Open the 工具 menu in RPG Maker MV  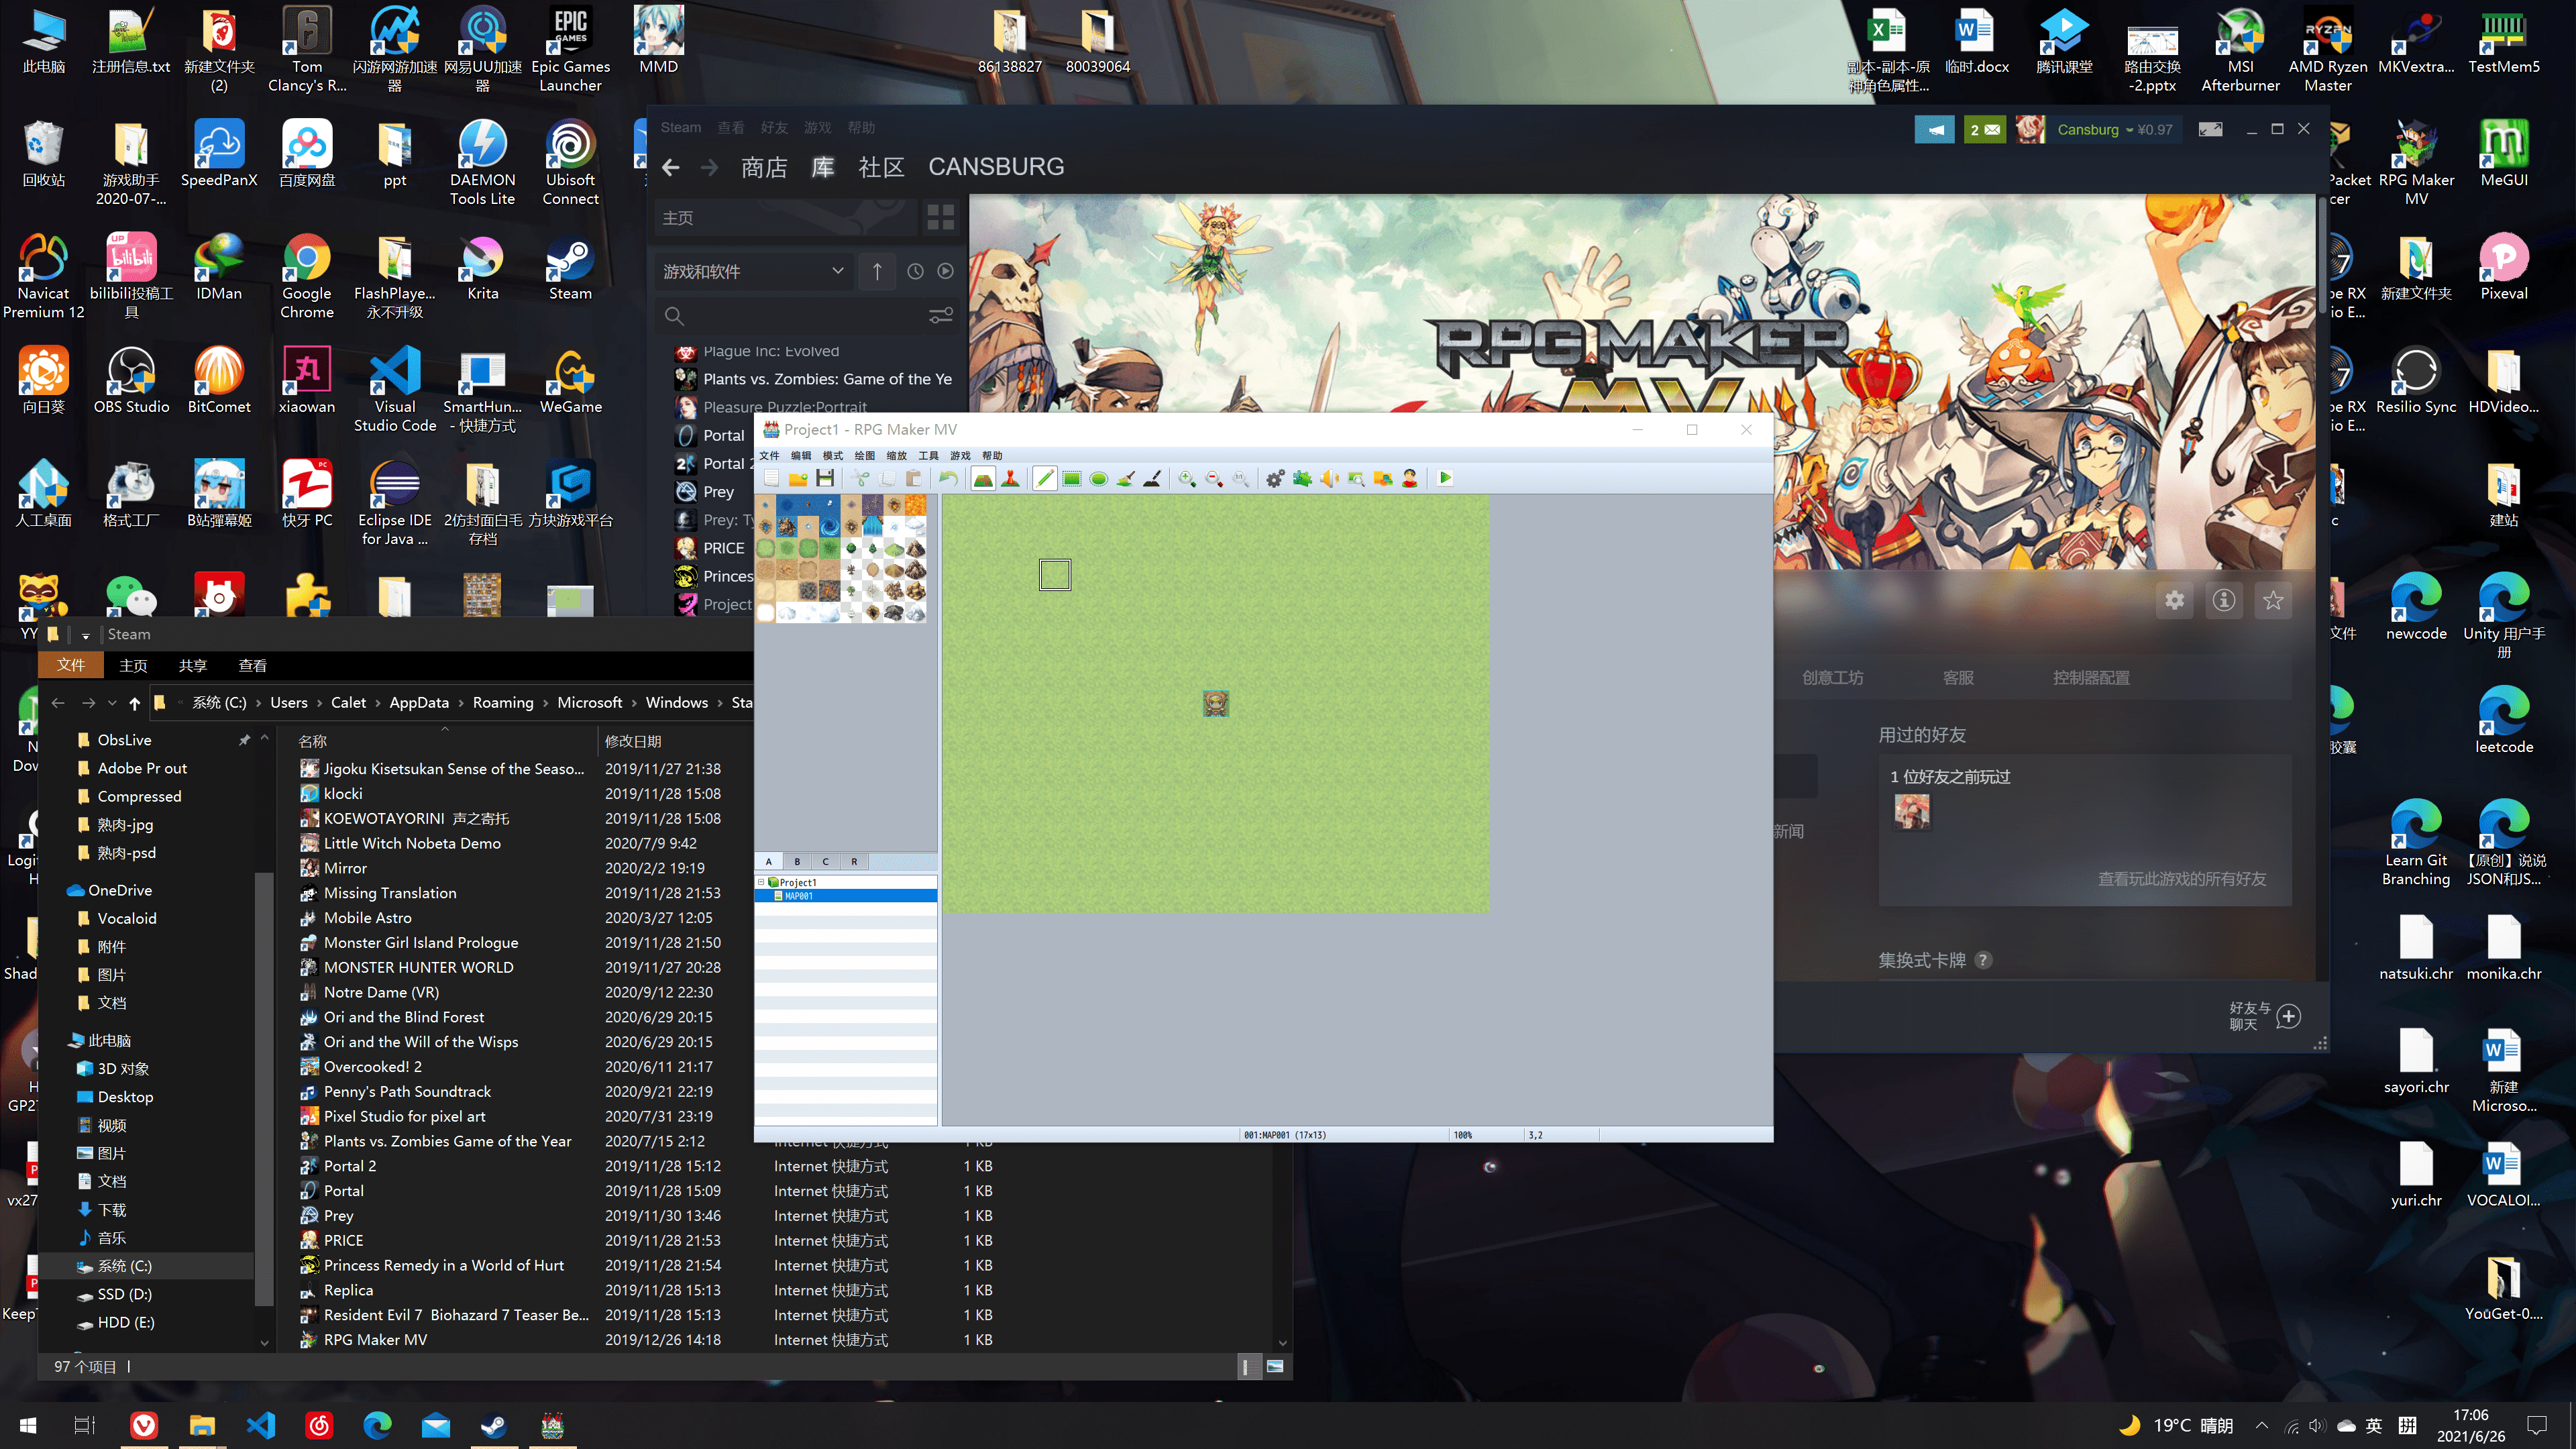tap(929, 456)
